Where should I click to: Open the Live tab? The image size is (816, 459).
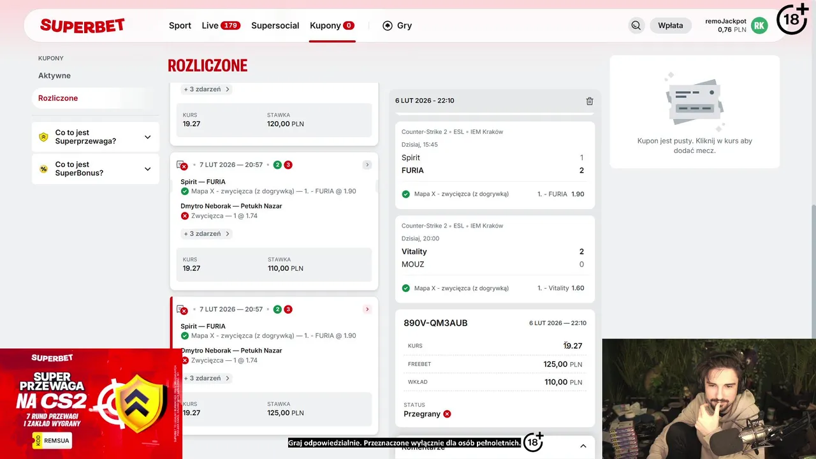click(x=221, y=25)
